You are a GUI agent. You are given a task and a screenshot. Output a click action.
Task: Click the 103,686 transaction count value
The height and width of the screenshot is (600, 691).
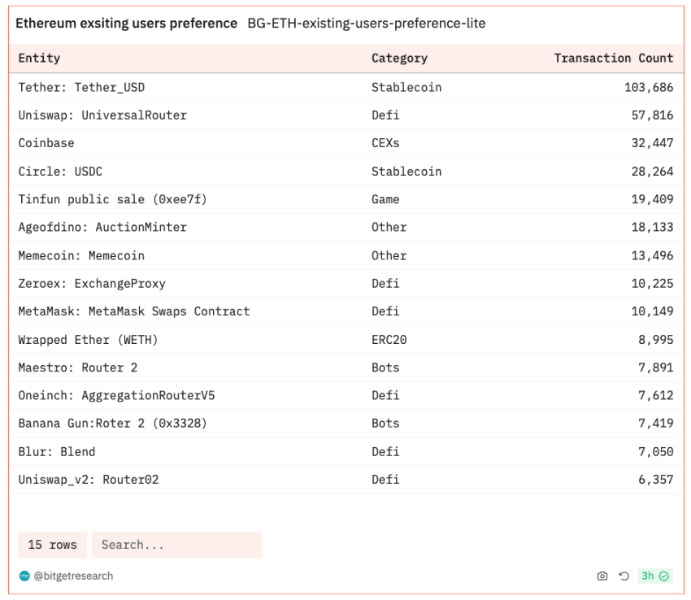[648, 87]
